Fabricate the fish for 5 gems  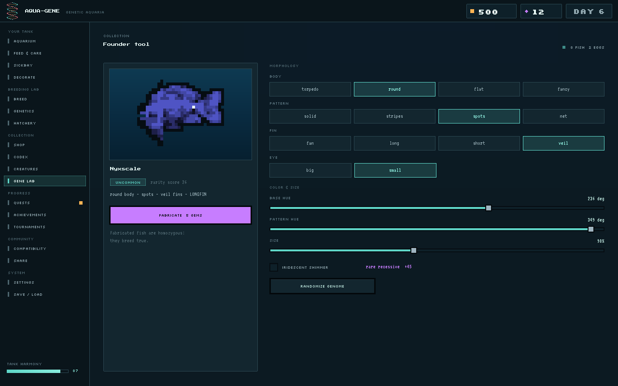click(181, 215)
